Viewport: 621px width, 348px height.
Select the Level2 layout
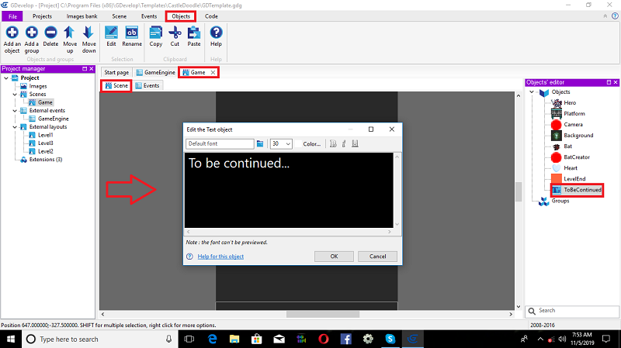click(x=45, y=151)
